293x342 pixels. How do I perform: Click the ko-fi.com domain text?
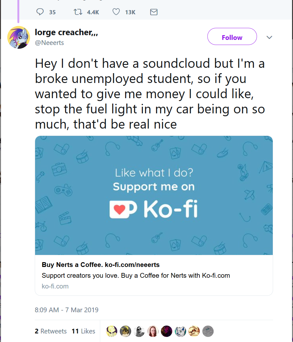tap(55, 286)
